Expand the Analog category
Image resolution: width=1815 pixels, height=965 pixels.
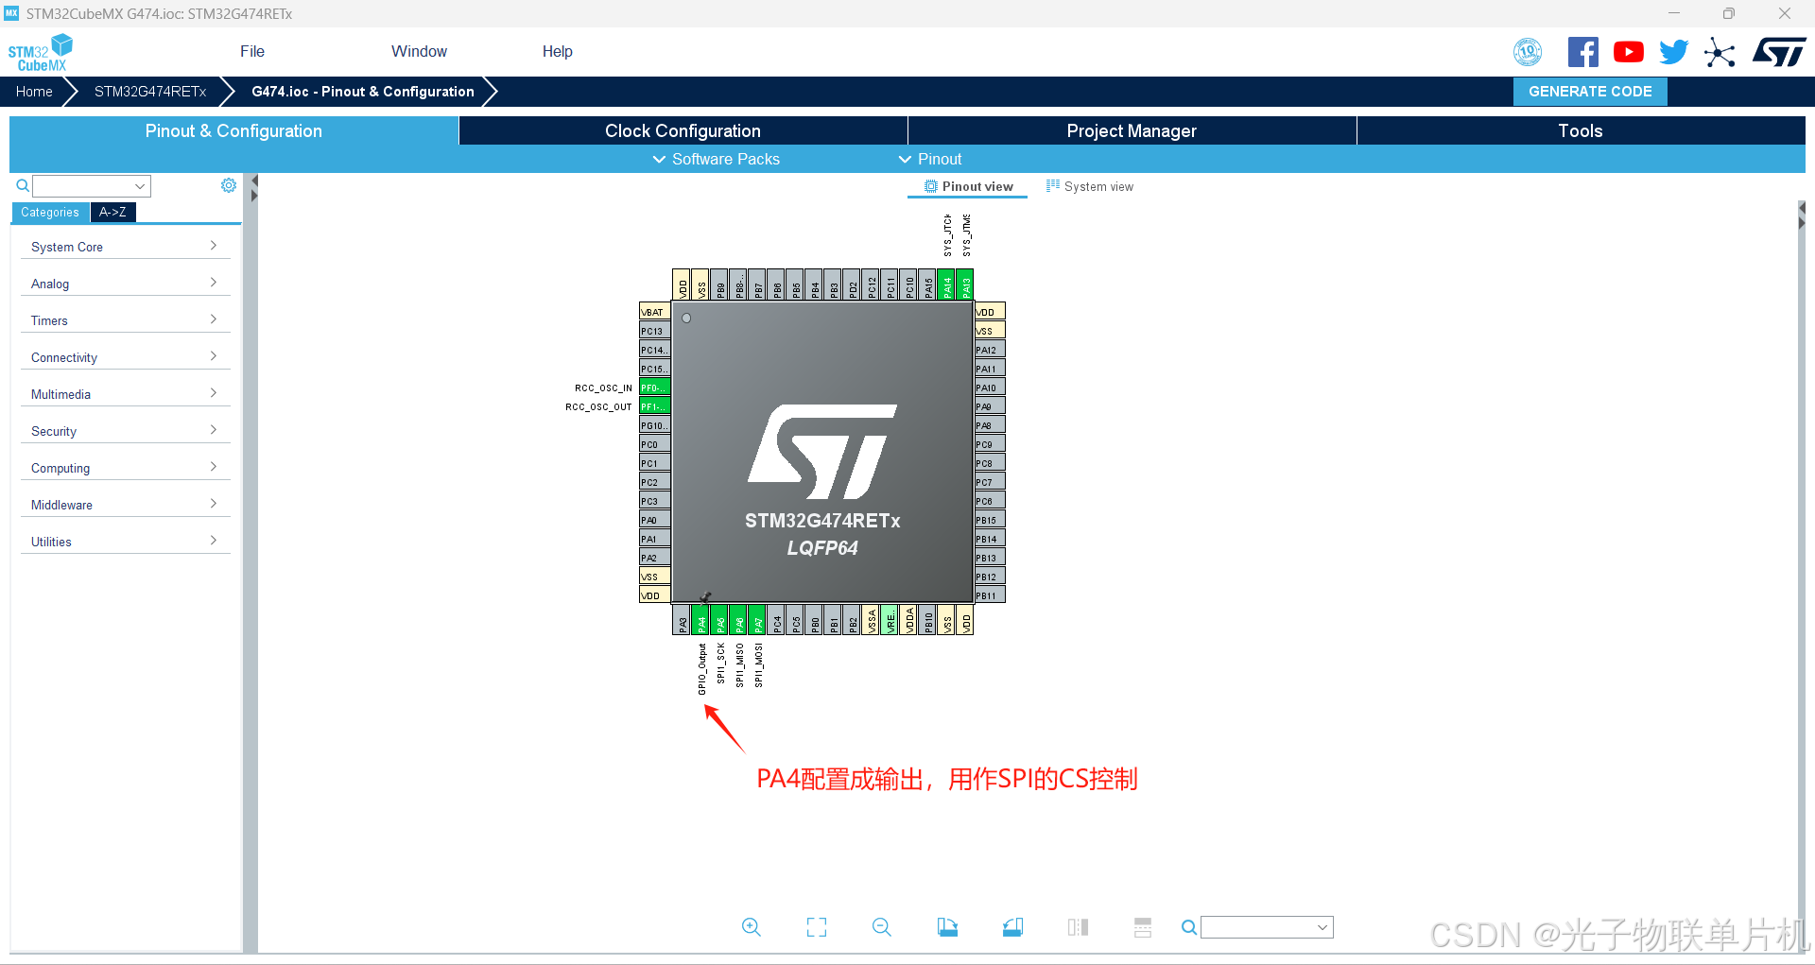click(125, 284)
